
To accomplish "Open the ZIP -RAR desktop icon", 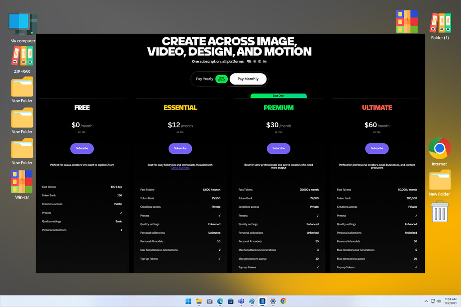I will click(22, 60).
